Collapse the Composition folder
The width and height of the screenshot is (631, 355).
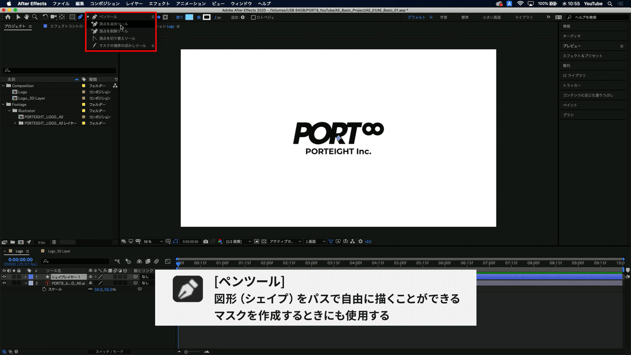tap(4, 85)
